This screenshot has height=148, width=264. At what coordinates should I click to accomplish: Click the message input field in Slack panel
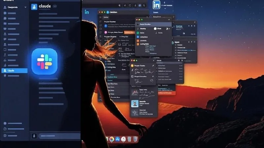60,136
